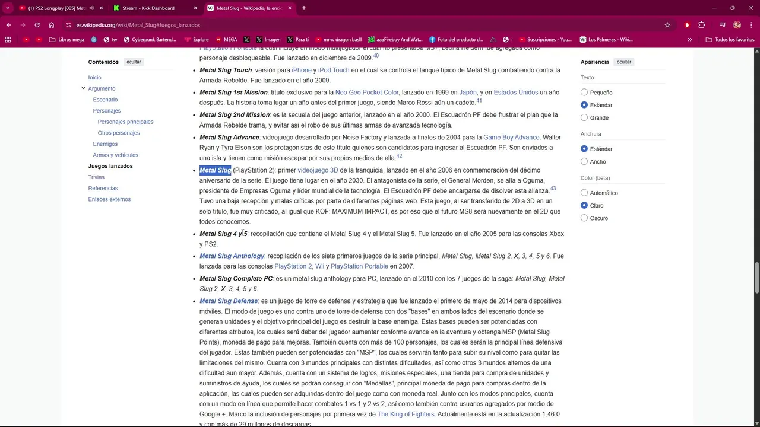Open the Chrome three-dot menu
760x427 pixels.
click(751, 25)
